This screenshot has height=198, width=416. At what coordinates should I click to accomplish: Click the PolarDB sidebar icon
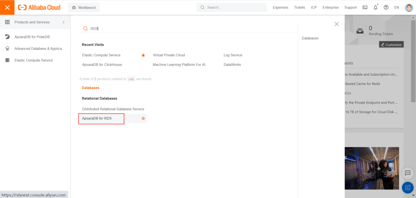pos(7,37)
